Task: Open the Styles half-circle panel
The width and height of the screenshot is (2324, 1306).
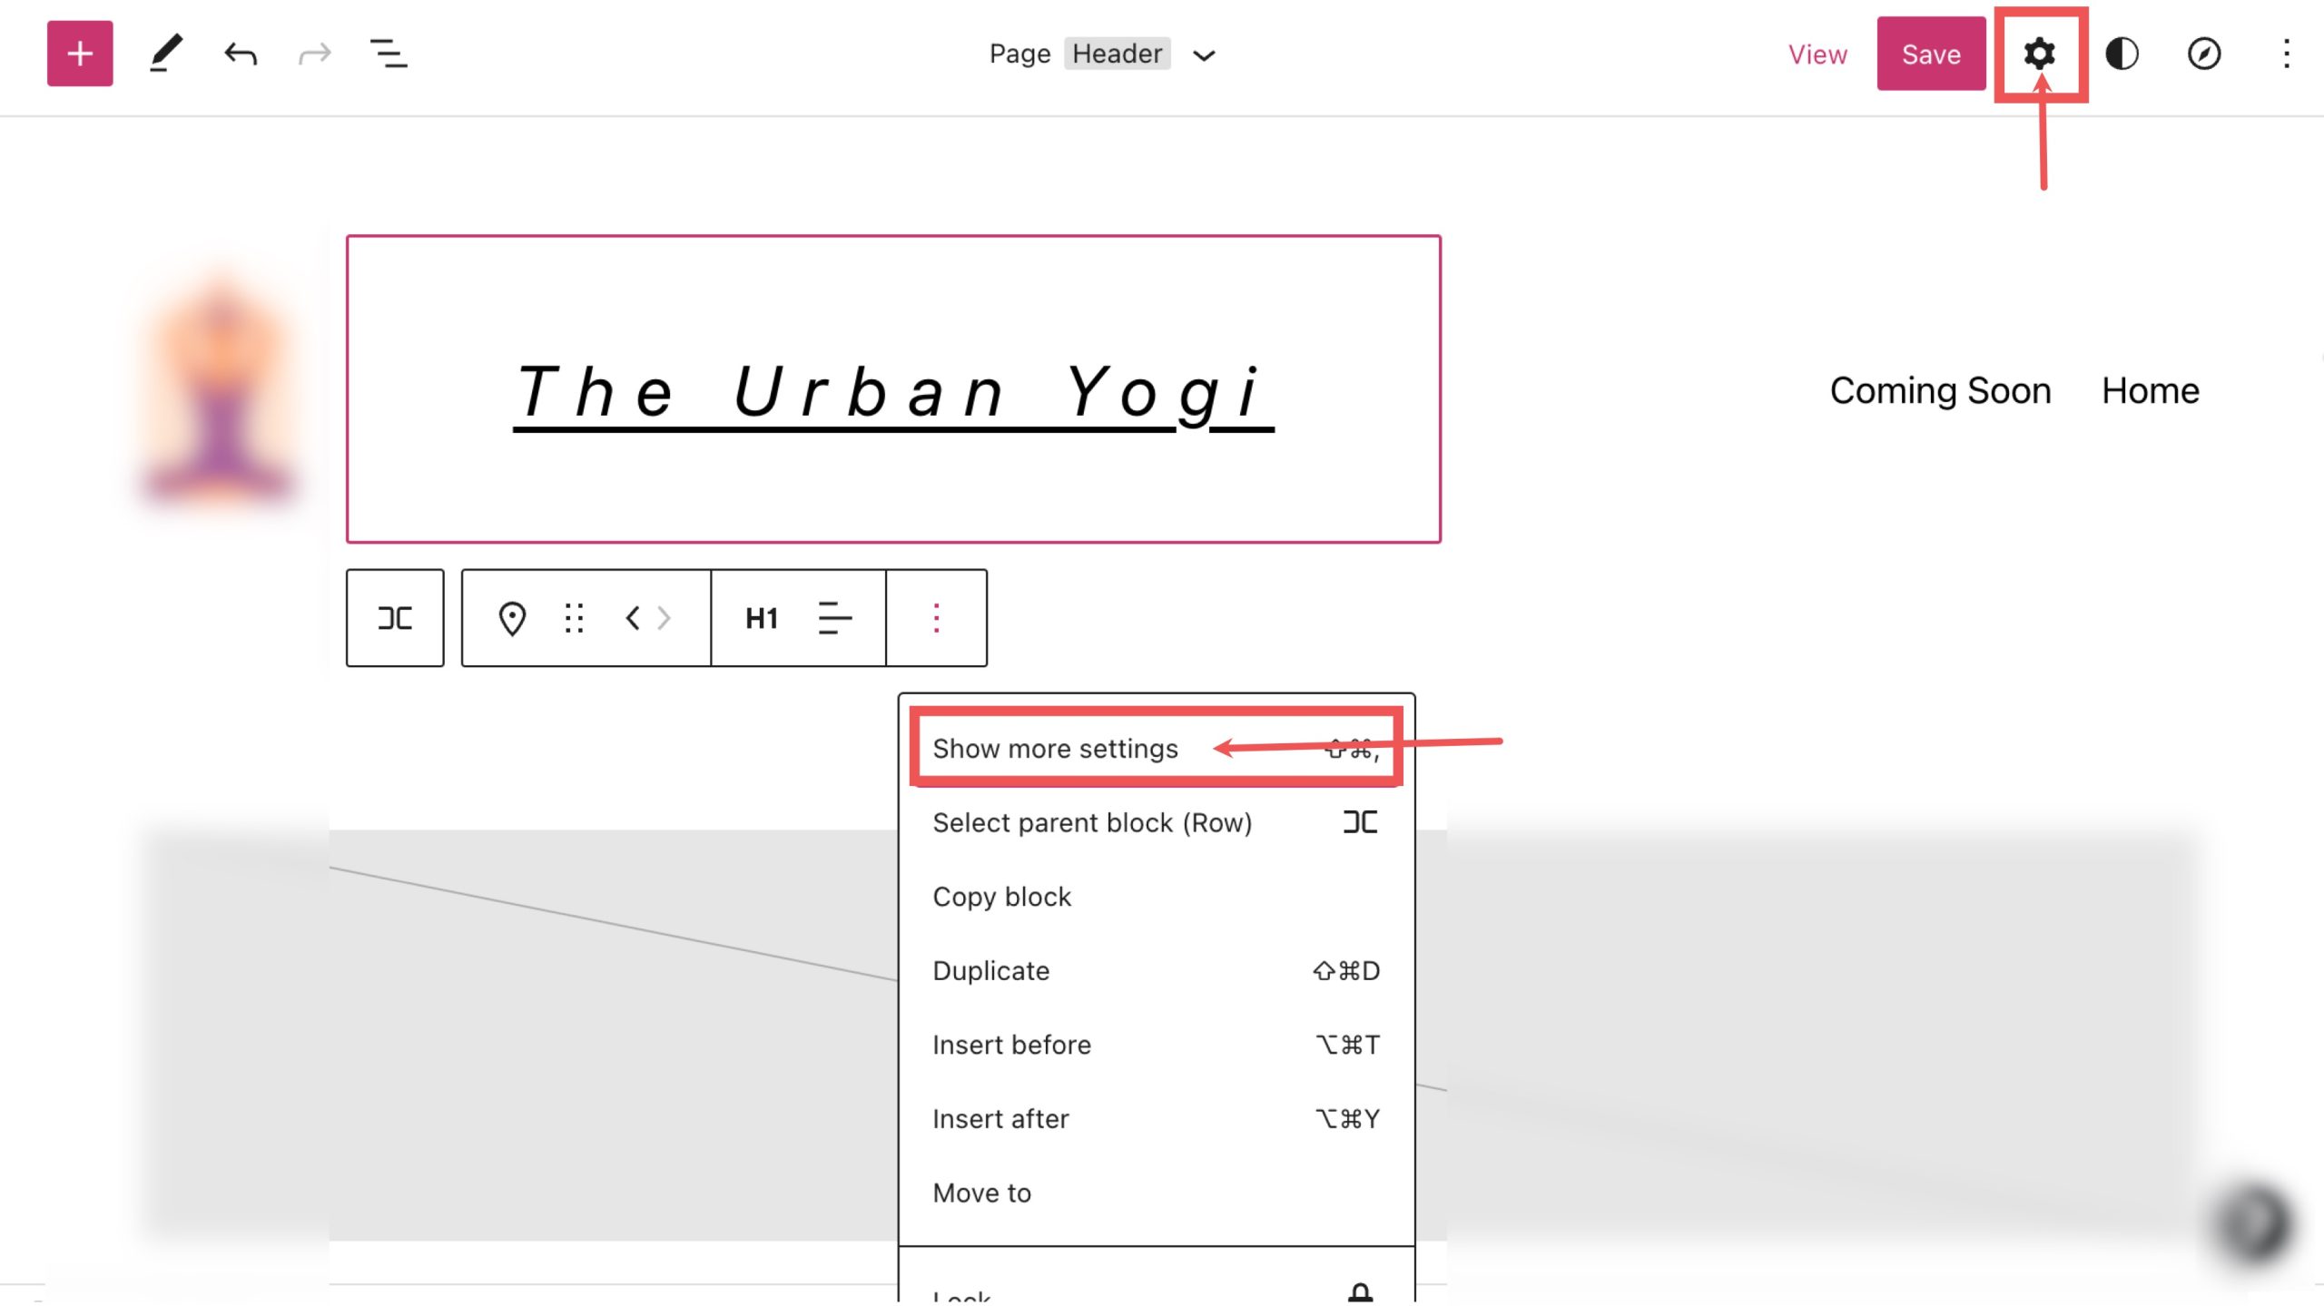Action: point(2122,54)
